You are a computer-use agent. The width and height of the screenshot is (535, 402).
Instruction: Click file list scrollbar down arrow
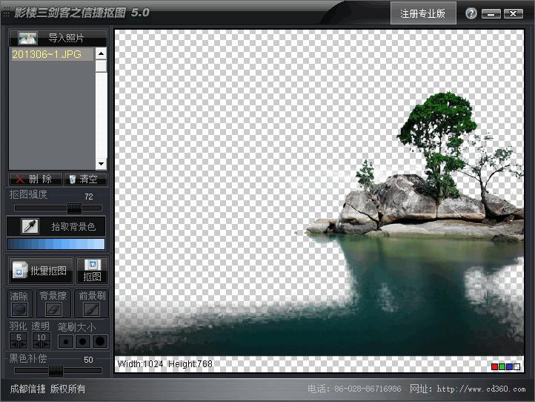click(101, 164)
